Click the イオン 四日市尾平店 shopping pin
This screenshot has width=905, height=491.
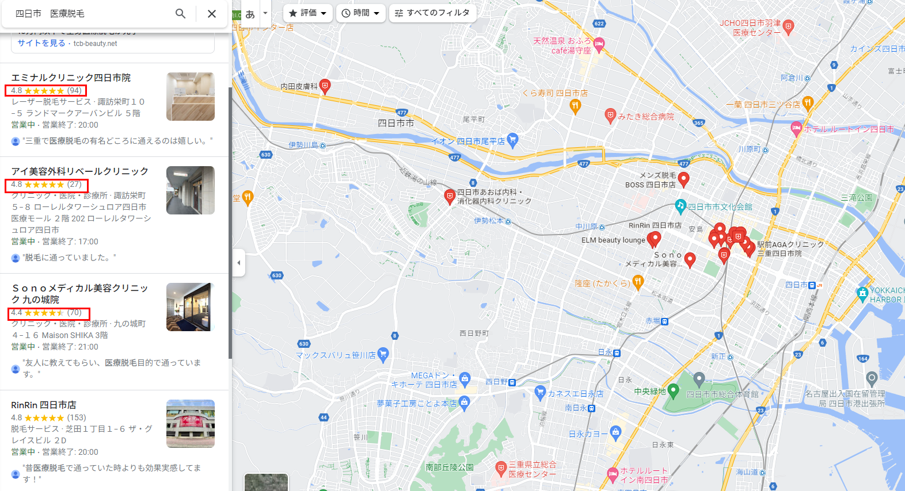point(512,140)
